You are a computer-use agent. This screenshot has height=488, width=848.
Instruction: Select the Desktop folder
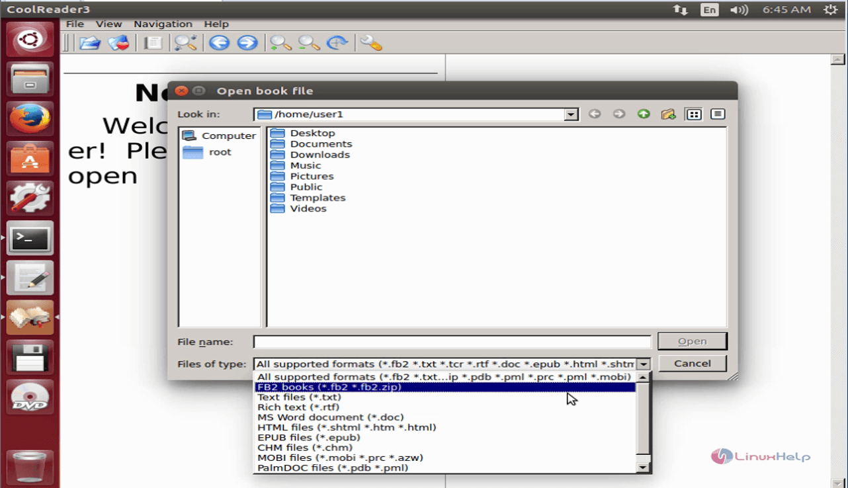pyautogui.click(x=303, y=133)
